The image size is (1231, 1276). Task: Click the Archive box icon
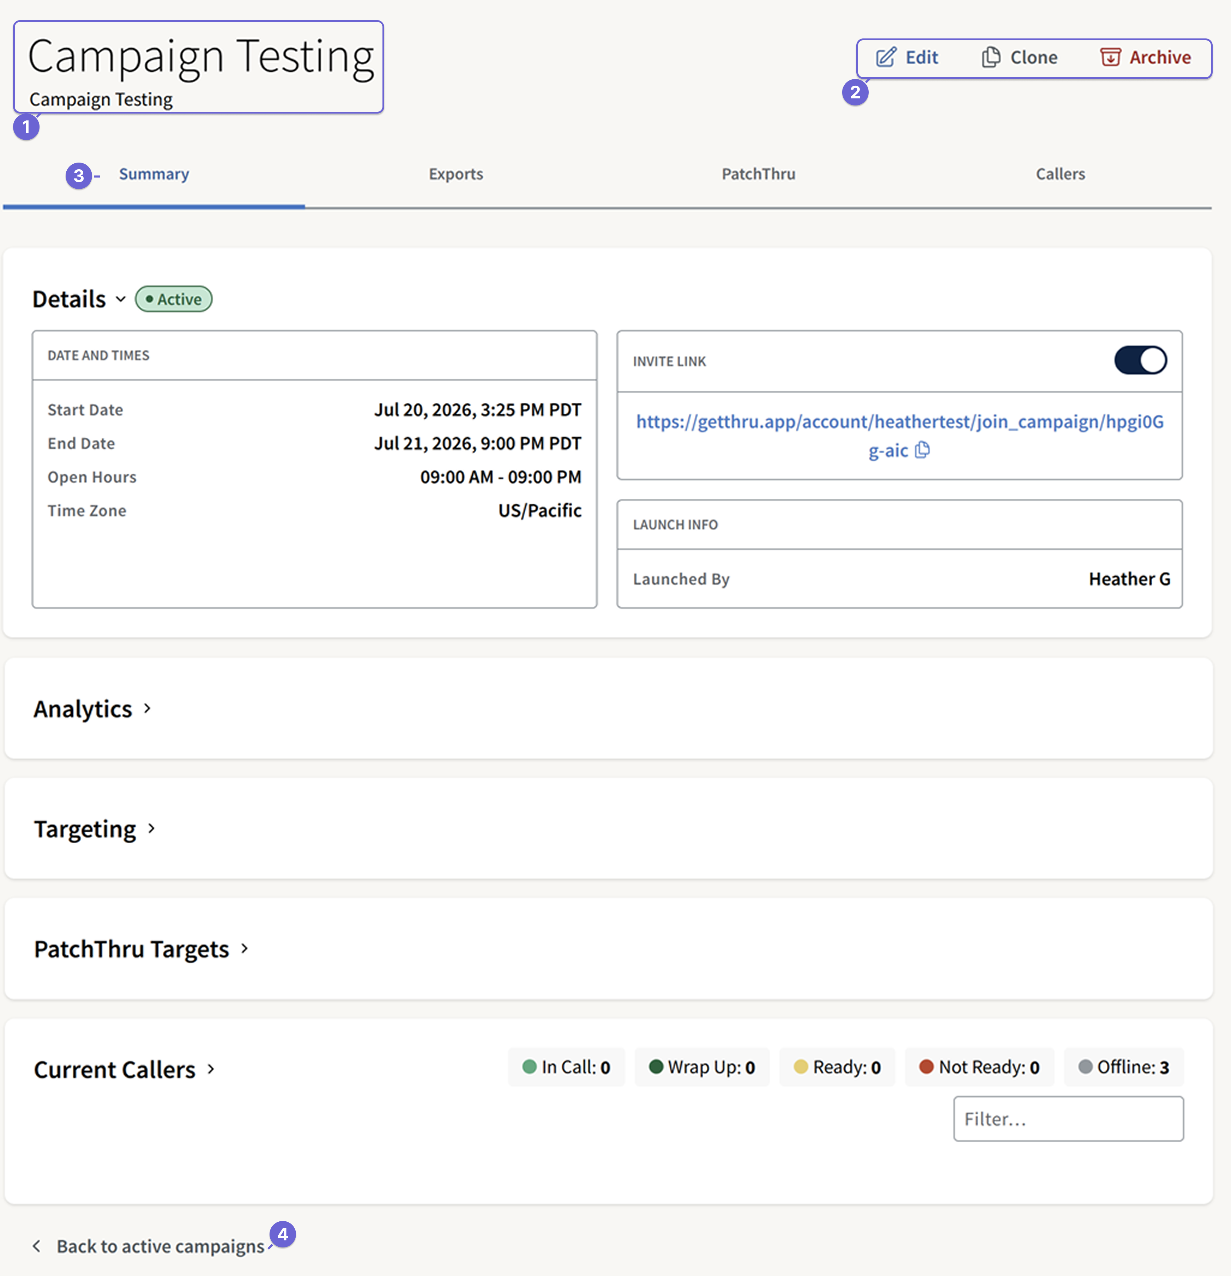pos(1110,57)
